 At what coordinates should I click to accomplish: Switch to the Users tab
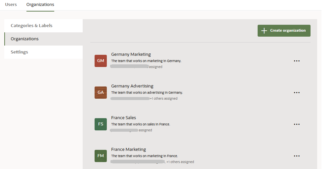[11, 5]
